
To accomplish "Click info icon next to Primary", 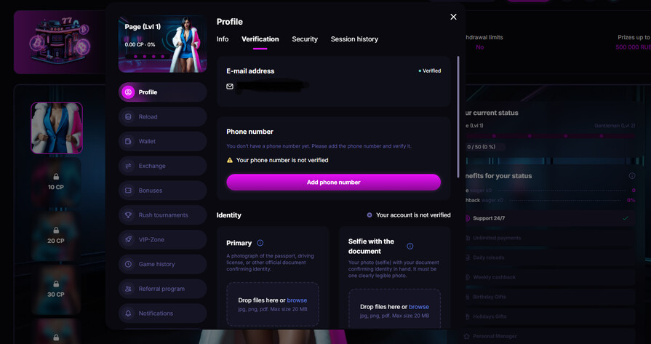I will [260, 243].
